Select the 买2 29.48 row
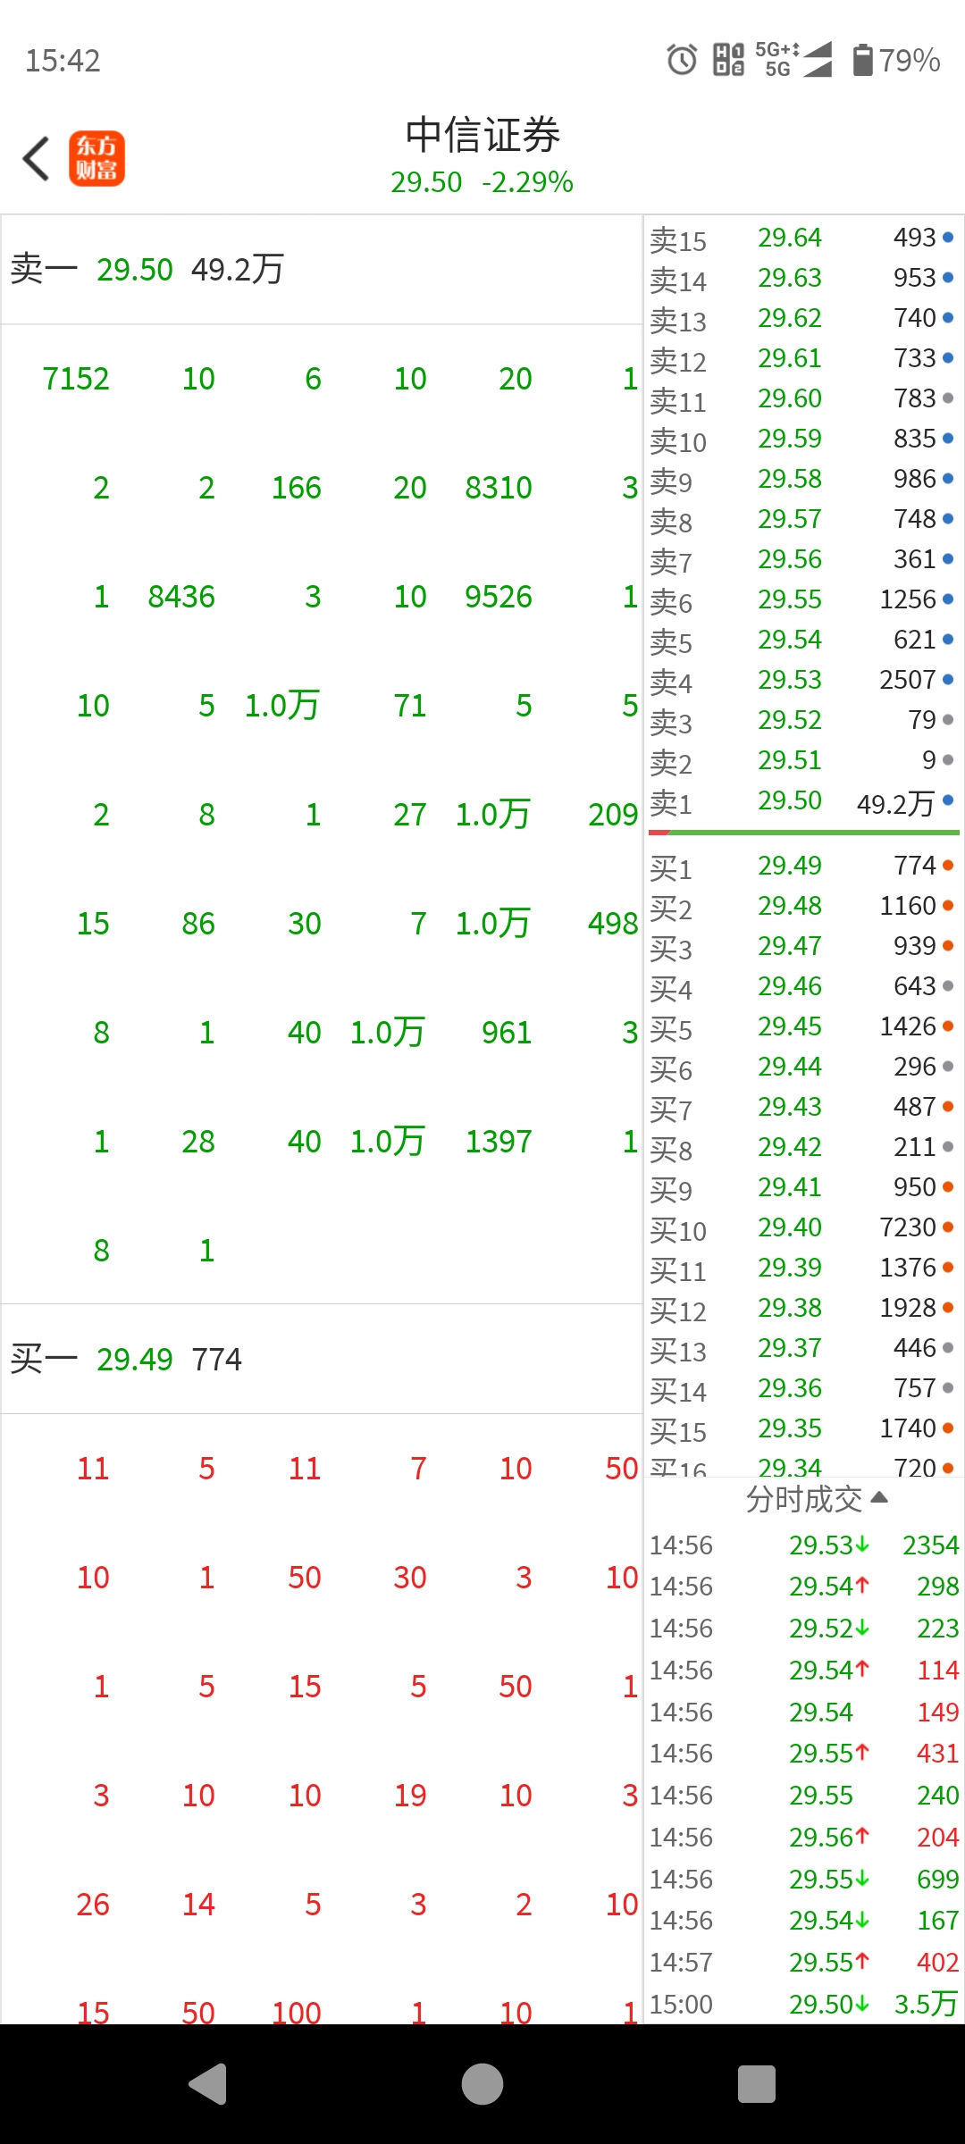This screenshot has width=965, height=2144. 802,907
